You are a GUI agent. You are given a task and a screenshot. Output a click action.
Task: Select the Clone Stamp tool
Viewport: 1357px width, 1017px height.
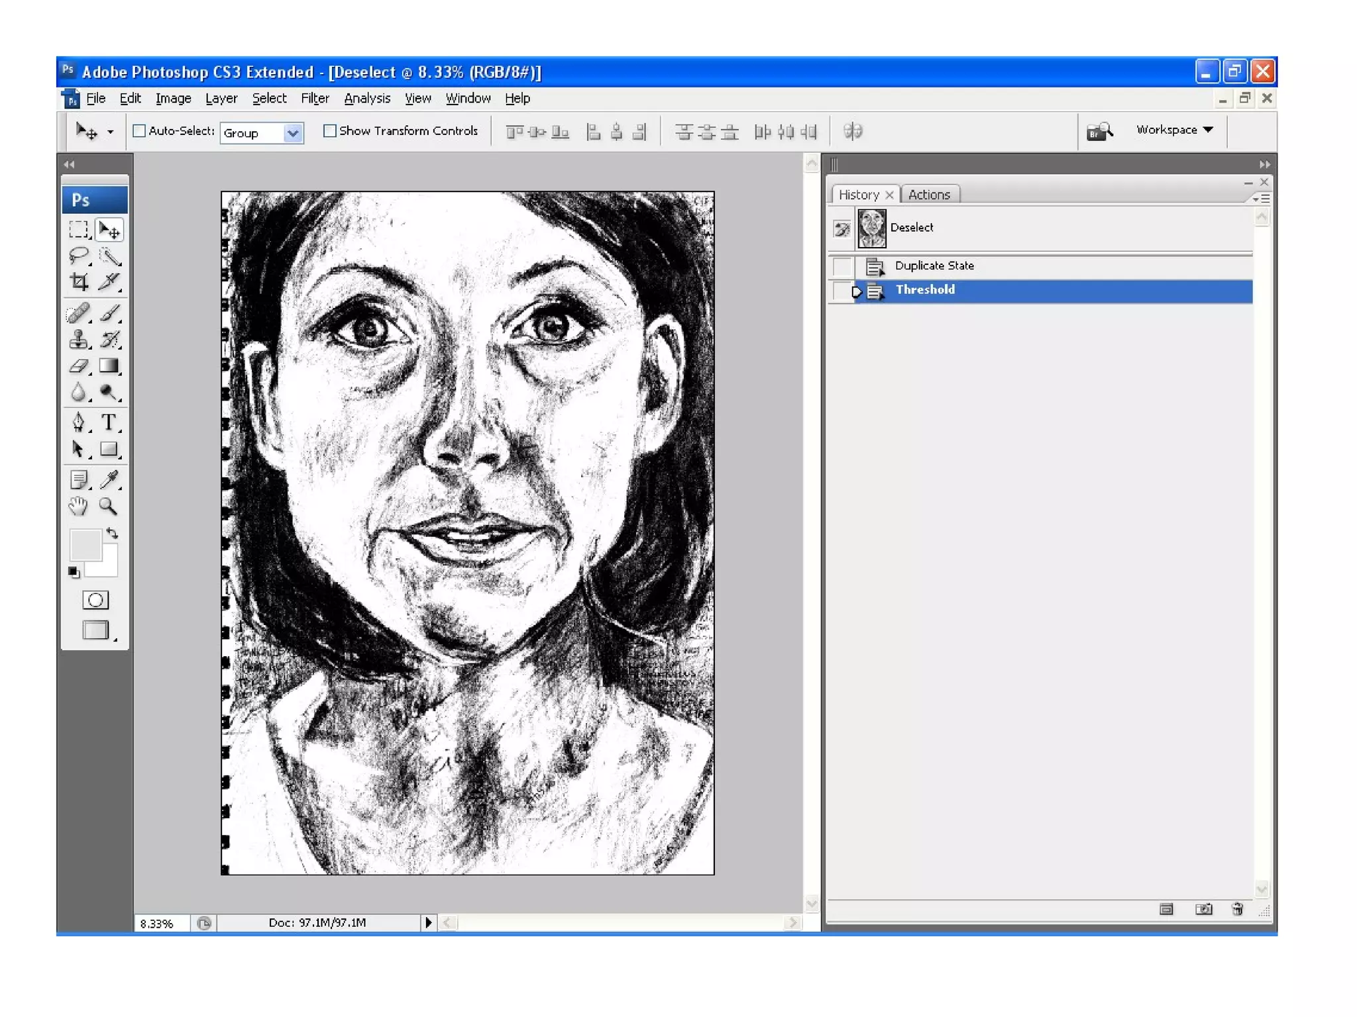point(79,340)
